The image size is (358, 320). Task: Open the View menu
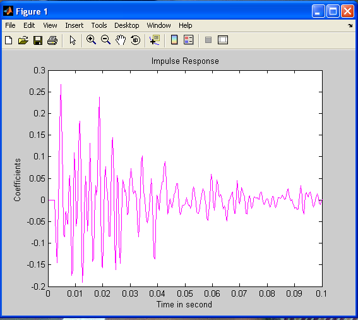[x=50, y=25]
